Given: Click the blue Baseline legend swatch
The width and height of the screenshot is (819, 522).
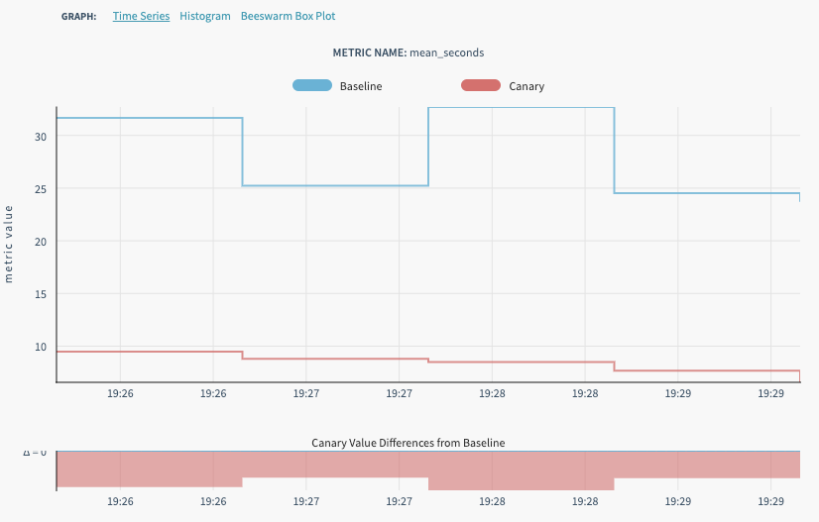Looking at the screenshot, I should click(311, 86).
